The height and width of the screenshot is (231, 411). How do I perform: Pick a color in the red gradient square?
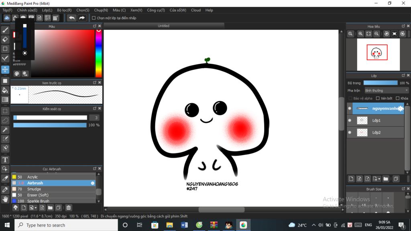(x=63, y=53)
